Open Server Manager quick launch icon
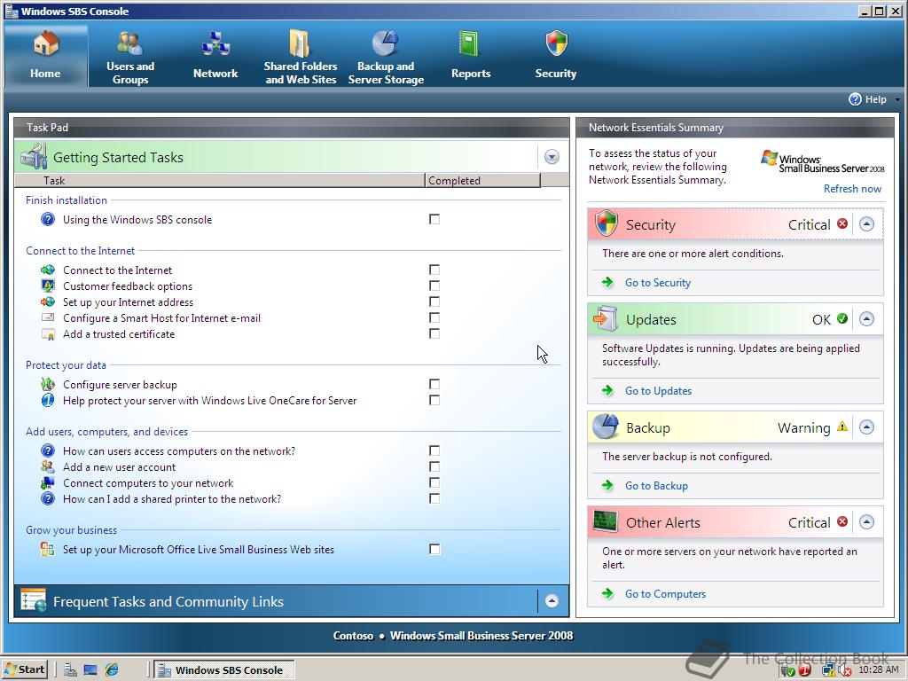This screenshot has height=681, width=908. coord(70,670)
